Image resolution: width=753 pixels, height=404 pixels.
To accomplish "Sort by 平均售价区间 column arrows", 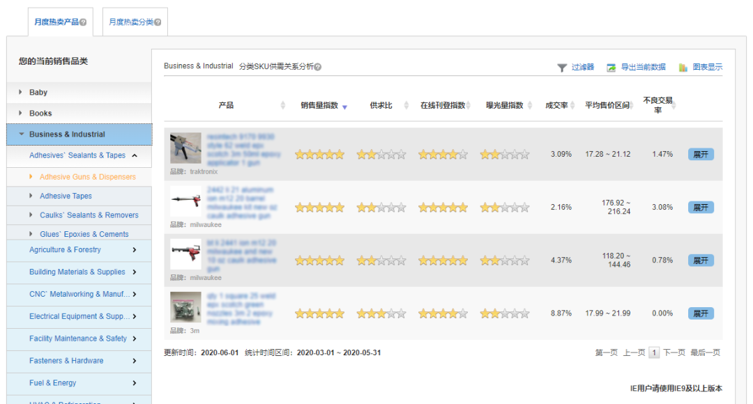I will tap(632, 105).
